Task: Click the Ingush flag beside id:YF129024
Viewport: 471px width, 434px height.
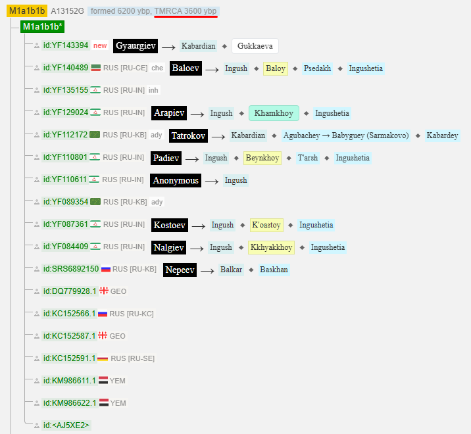Action: 95,113
